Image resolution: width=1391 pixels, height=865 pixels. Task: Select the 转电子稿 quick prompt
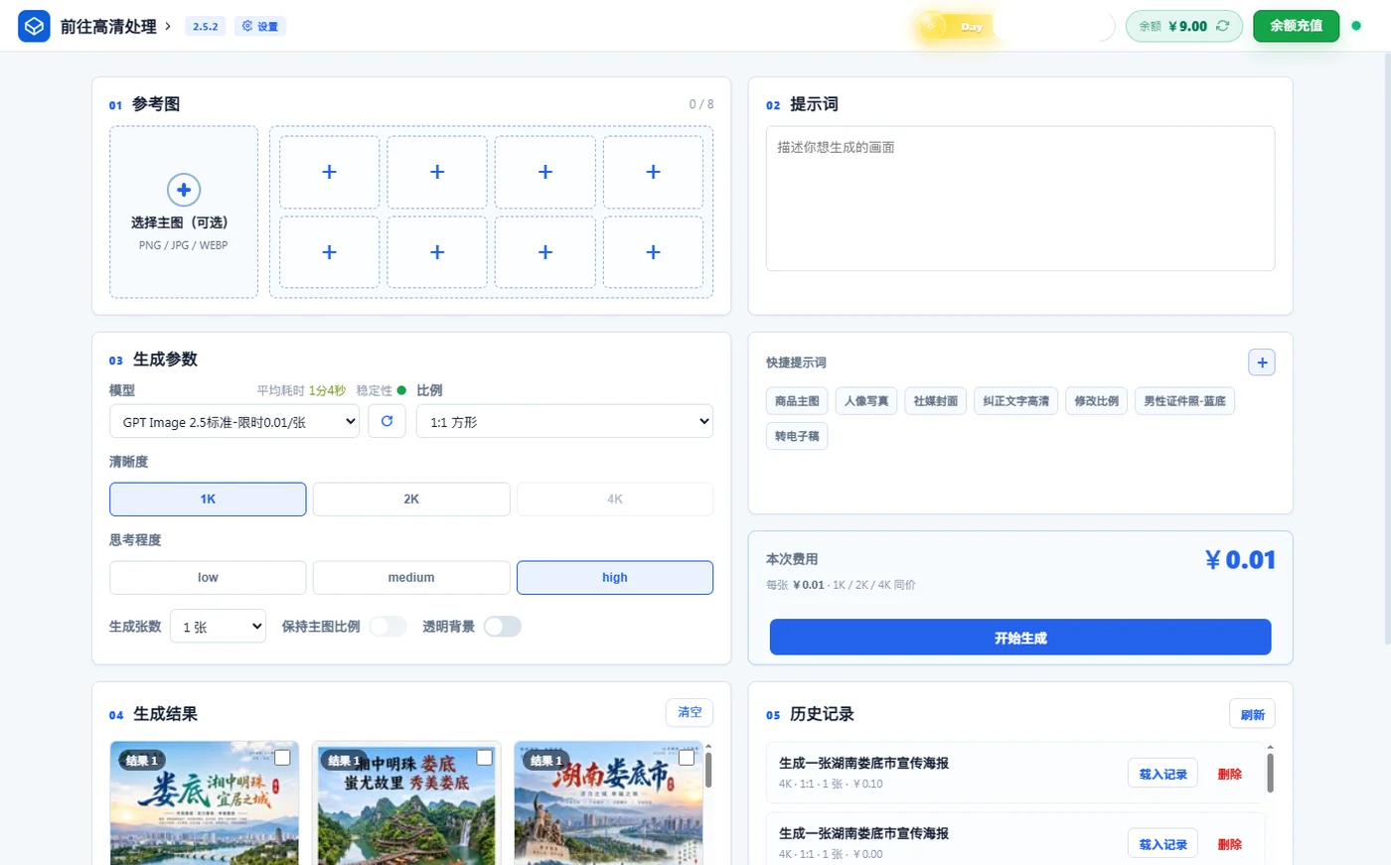pos(797,436)
